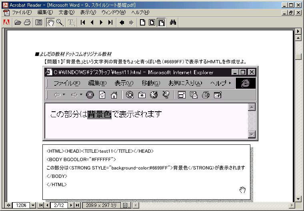Image resolution: width=304 pixels, height=211 pixels.
Task: Go to previous page from status bar
Action: click(47, 205)
